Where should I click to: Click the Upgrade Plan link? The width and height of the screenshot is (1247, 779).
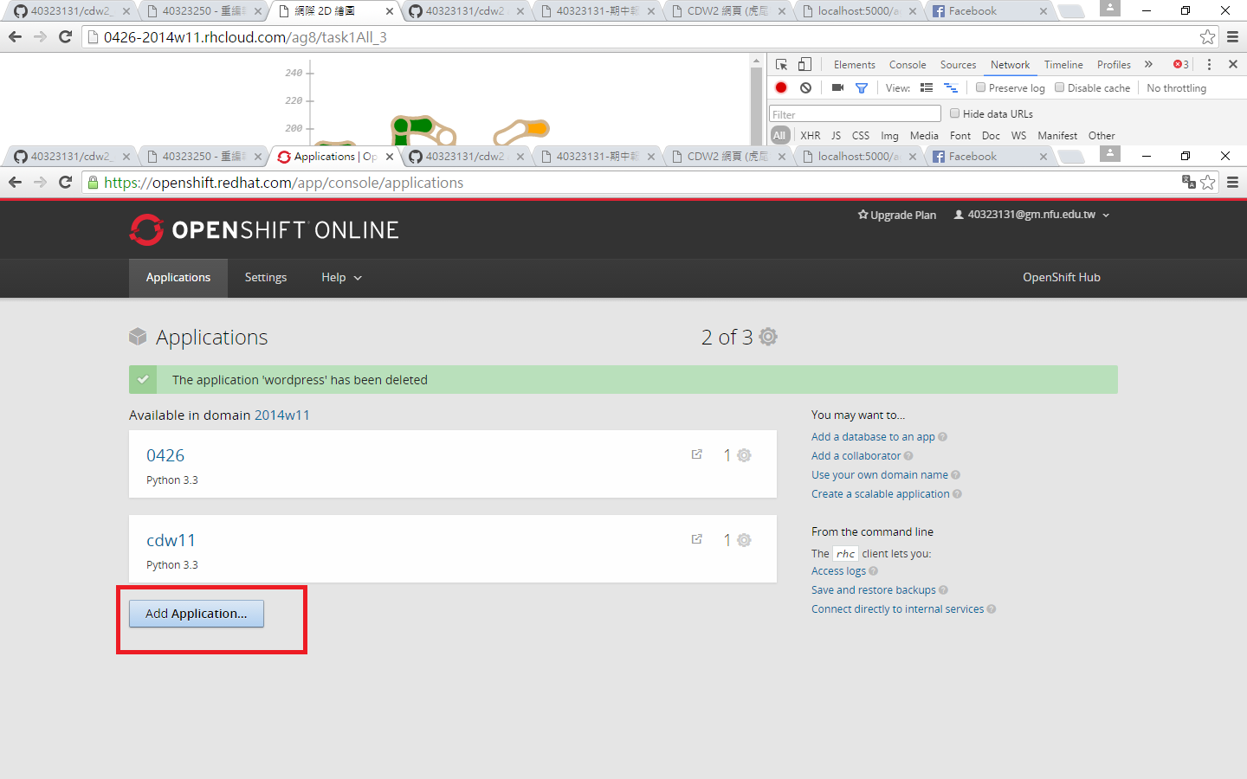897,215
